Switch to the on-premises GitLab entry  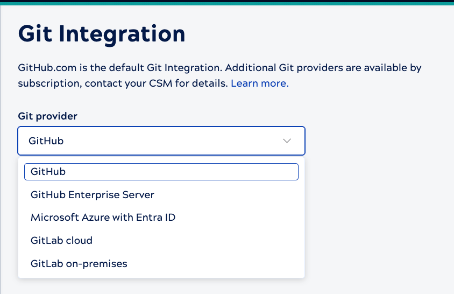161,264
